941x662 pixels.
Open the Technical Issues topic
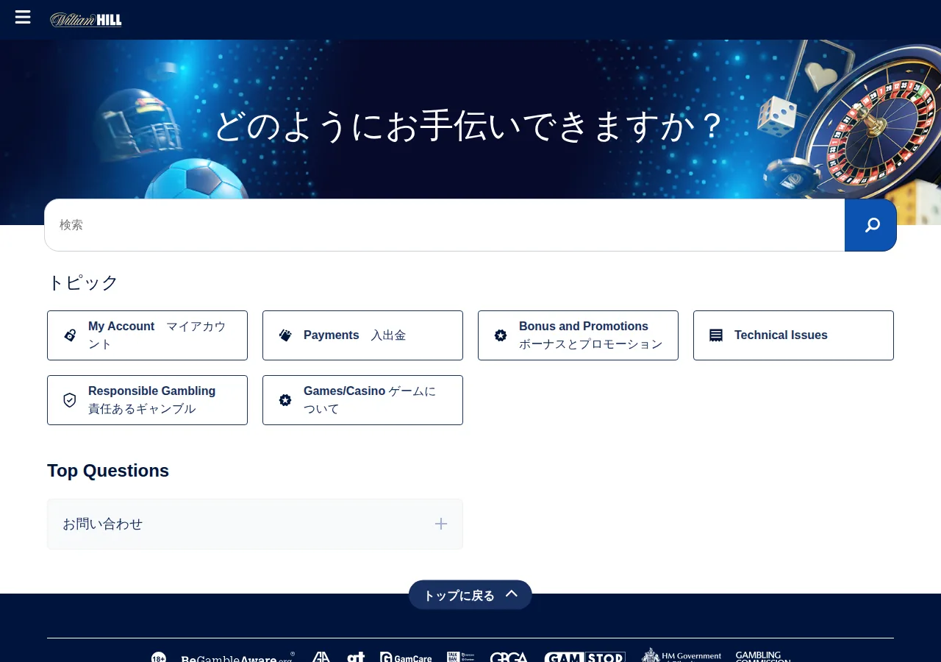click(793, 335)
